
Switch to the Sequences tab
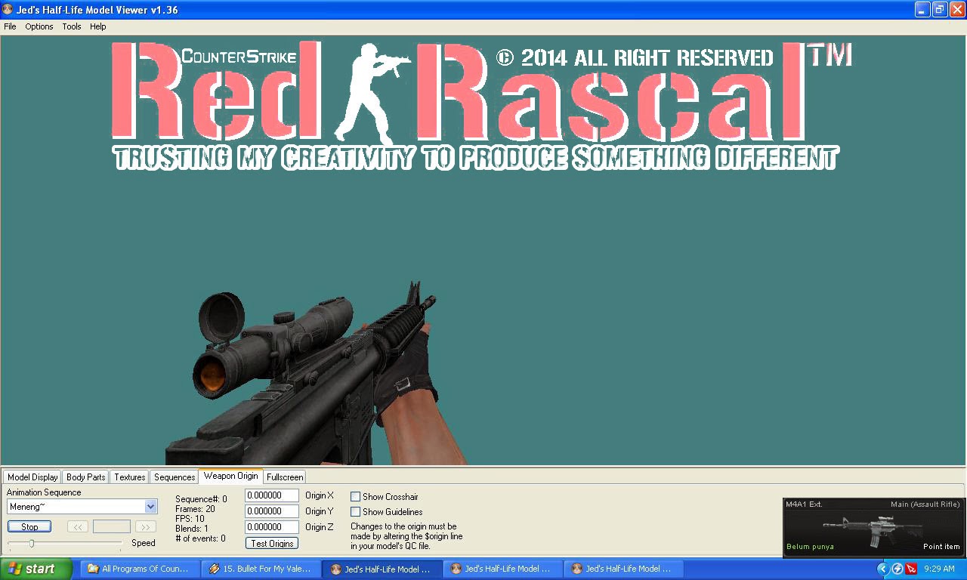click(x=175, y=477)
